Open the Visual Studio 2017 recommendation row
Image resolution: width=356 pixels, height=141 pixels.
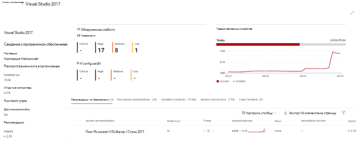(115, 132)
